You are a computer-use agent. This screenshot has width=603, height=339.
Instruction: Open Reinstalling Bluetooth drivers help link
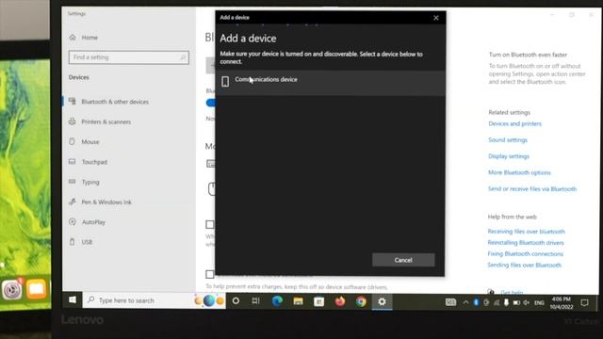526,243
